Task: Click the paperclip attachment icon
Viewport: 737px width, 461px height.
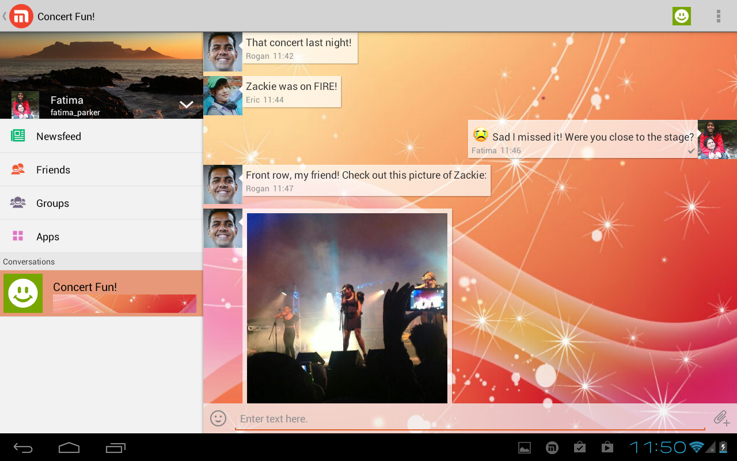Action: pyautogui.click(x=721, y=418)
